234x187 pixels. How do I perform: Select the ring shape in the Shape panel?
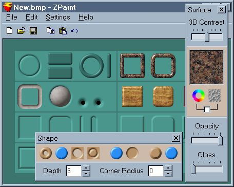coord(46,153)
